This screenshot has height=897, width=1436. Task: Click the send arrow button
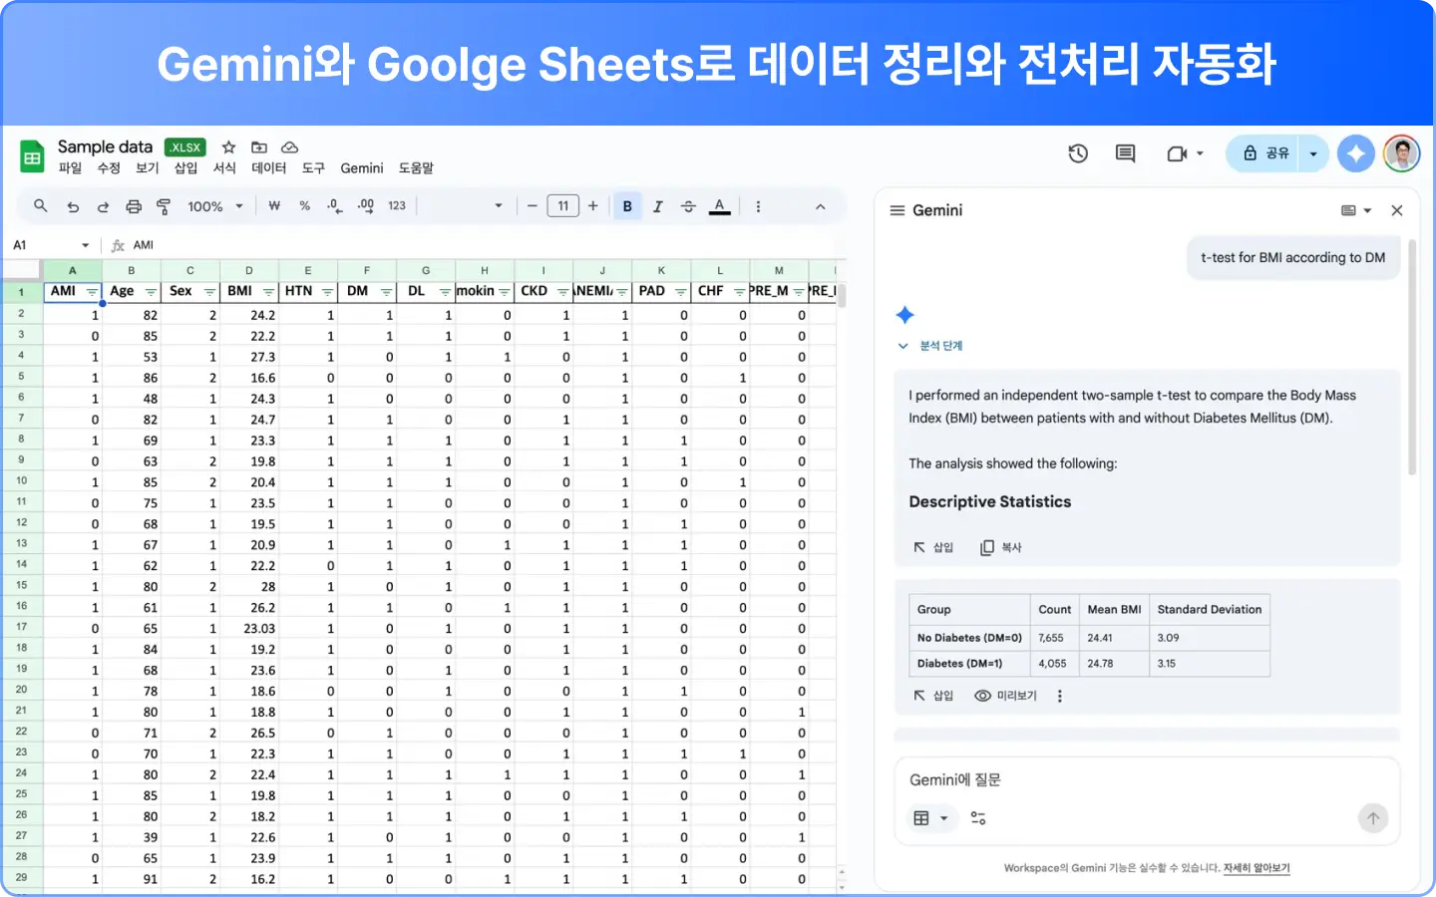(1373, 818)
